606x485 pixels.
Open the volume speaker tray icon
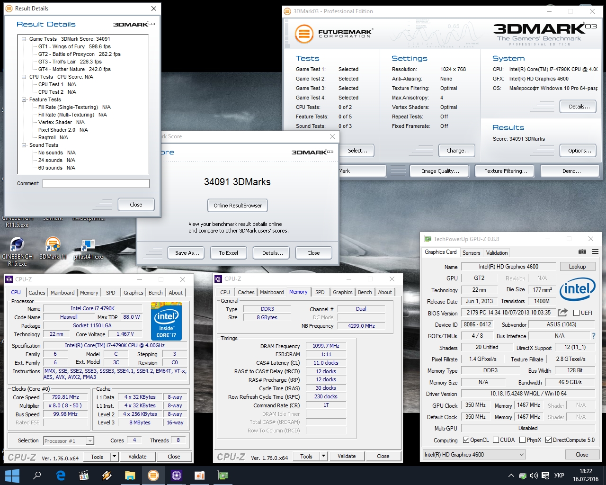(534, 476)
